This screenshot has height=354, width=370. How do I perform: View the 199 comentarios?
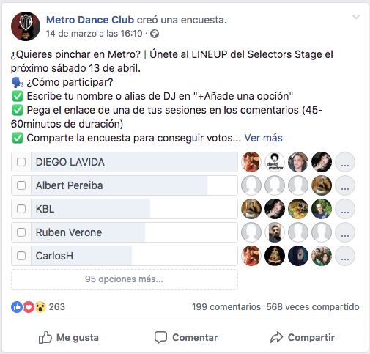pyautogui.click(x=226, y=307)
